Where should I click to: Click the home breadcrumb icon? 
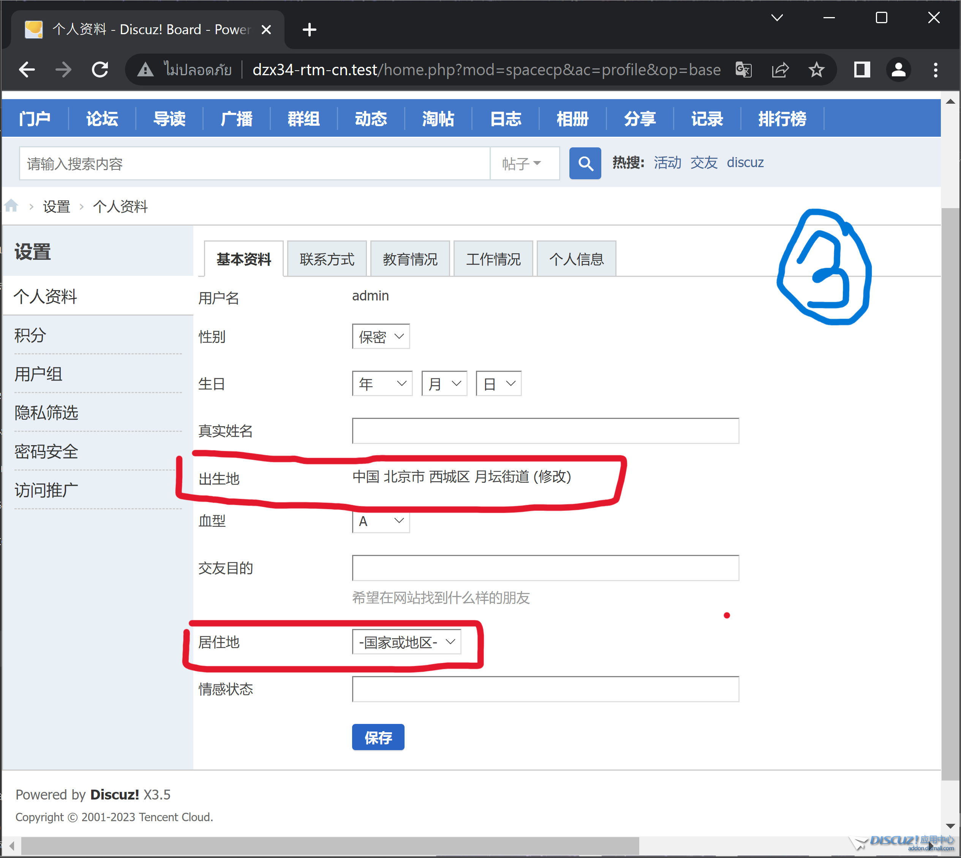[x=11, y=206]
